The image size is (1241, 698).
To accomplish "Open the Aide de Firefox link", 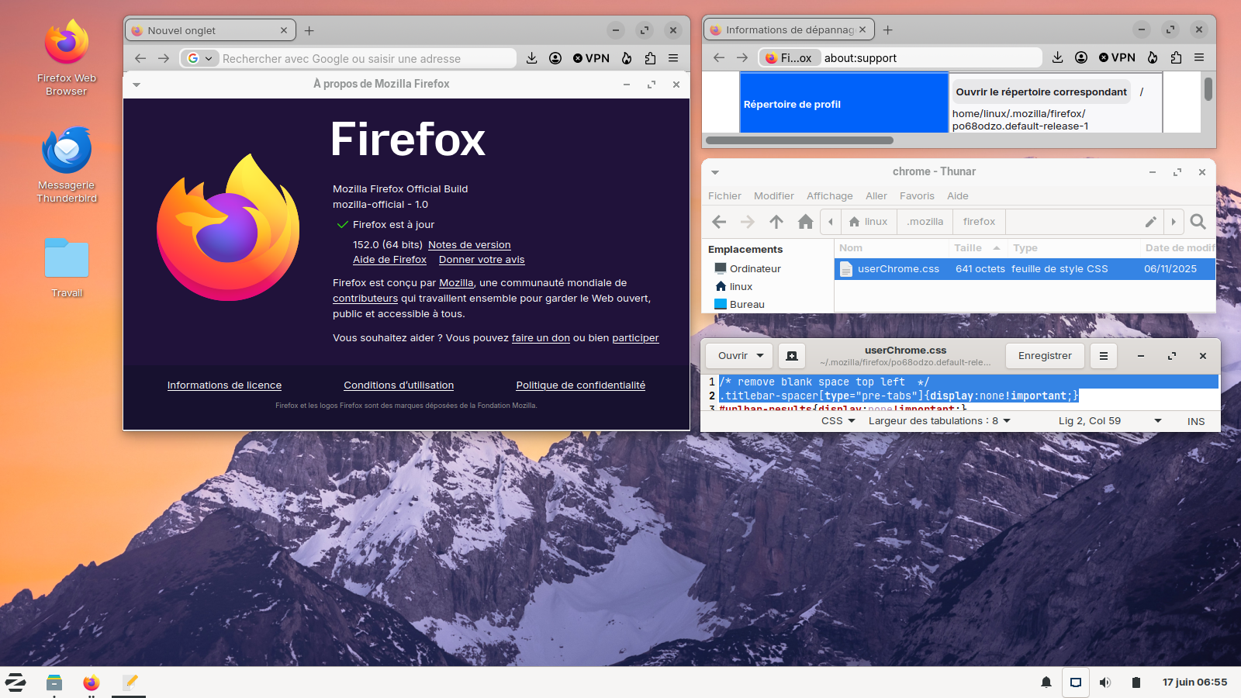I will pyautogui.click(x=389, y=260).
